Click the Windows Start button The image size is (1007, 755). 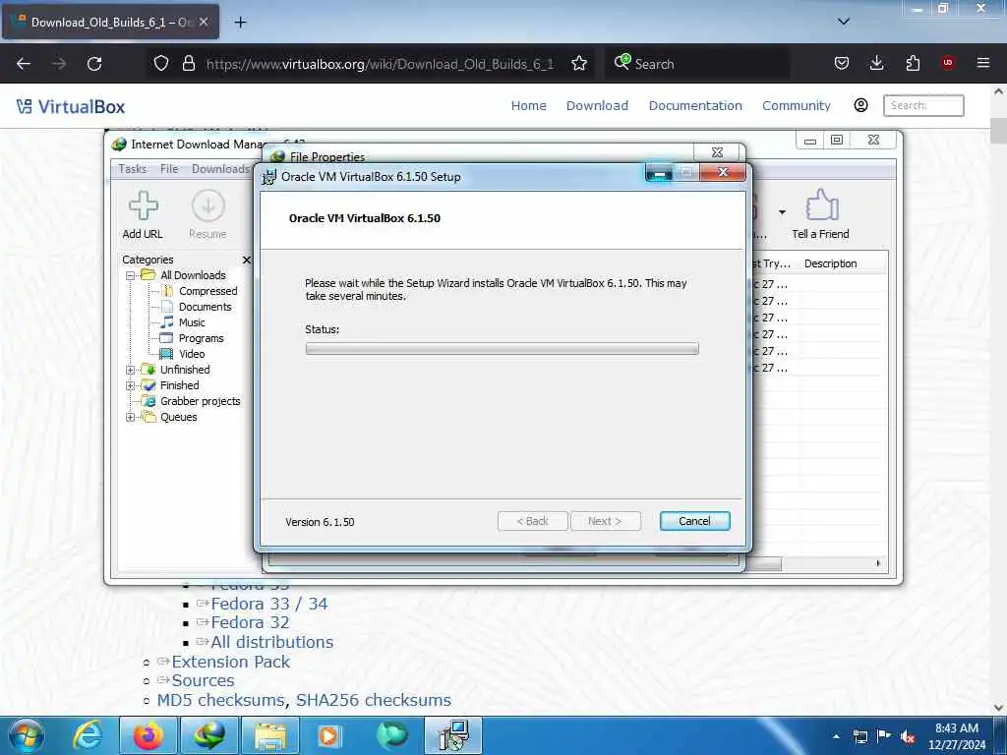click(x=27, y=735)
